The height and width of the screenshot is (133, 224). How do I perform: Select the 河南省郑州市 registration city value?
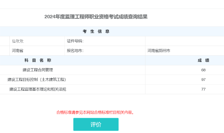coord(159,51)
